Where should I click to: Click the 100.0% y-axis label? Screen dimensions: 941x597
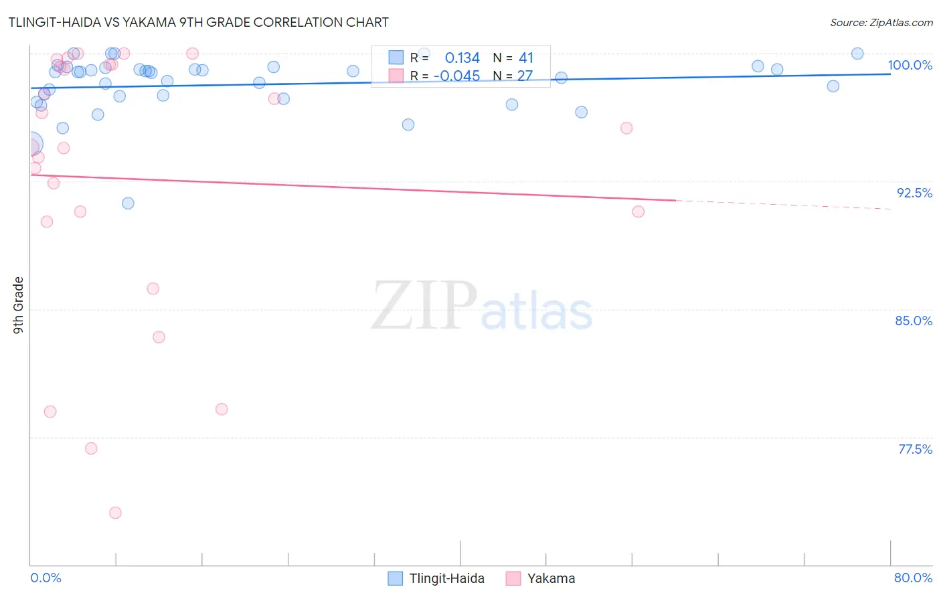[x=910, y=65]
